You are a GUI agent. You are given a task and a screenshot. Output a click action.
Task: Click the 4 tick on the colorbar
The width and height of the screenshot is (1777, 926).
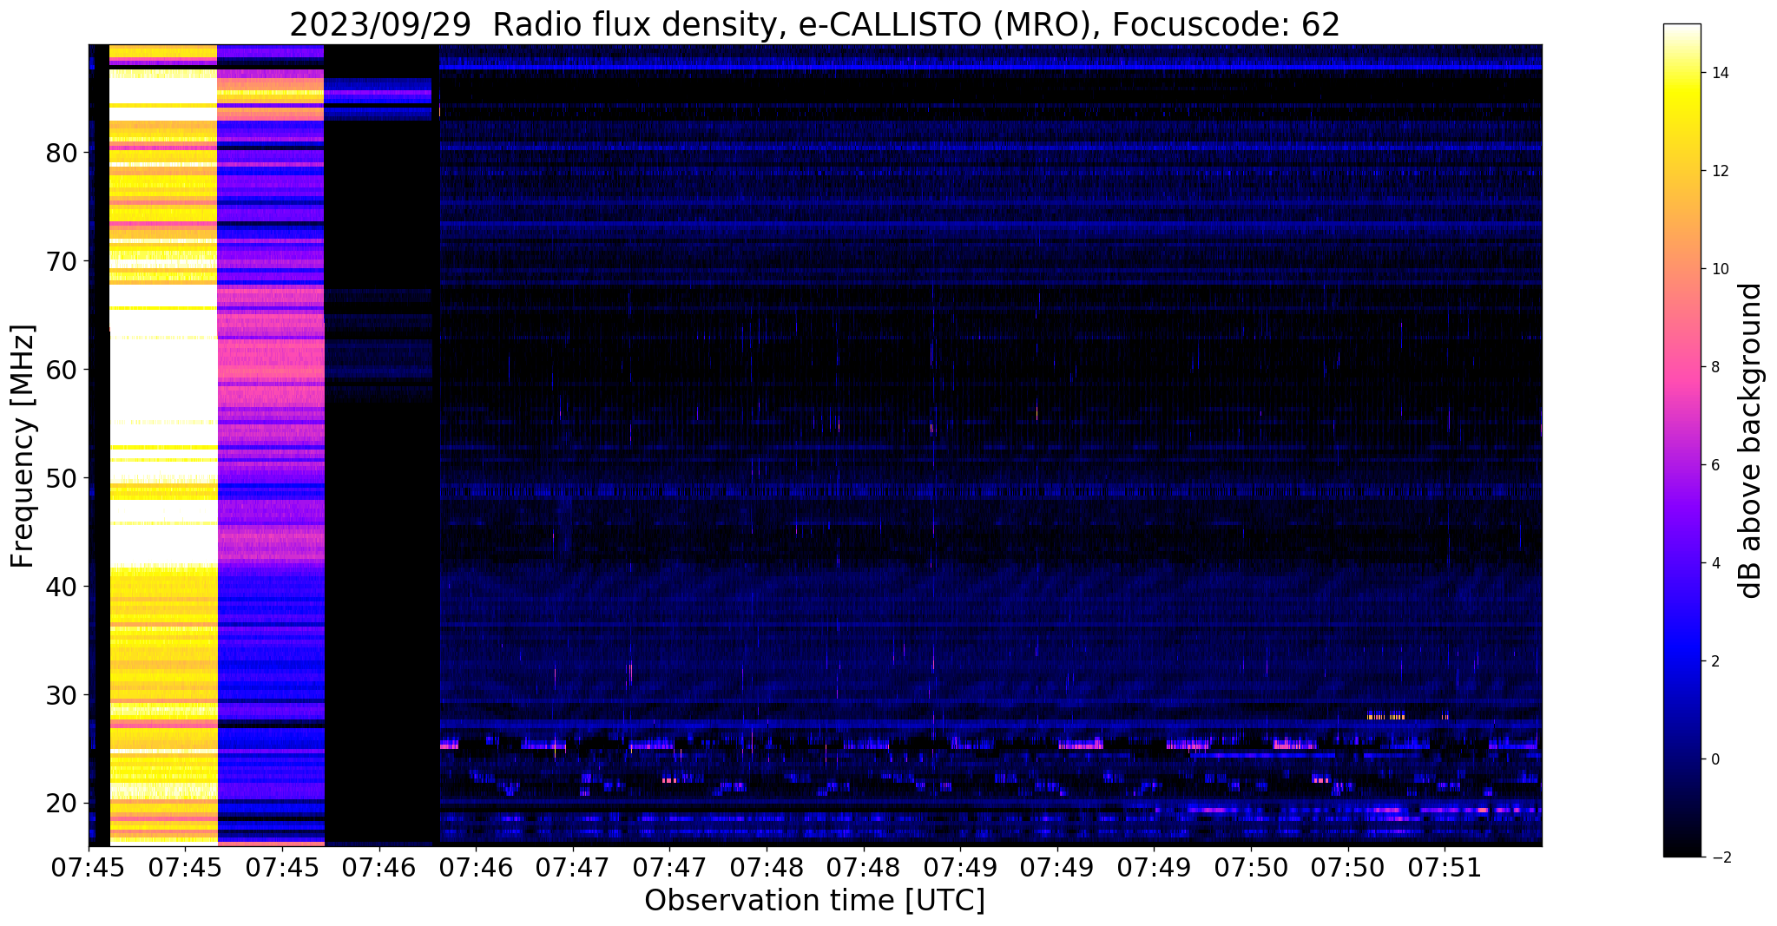pos(1714,563)
